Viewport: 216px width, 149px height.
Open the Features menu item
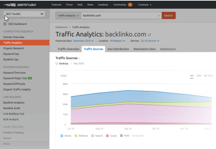click(57, 5)
